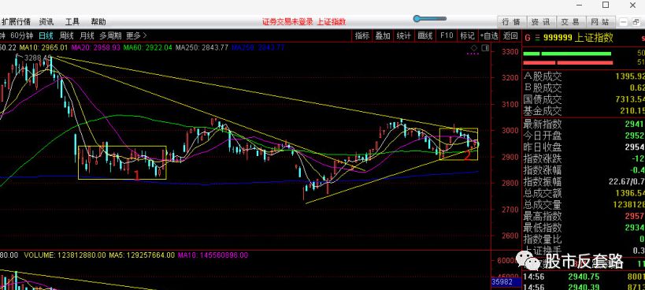Image resolution: width=645 pixels, height=290 pixels.
Task: Click the red G icon next to the stock code
Action: pos(528,38)
